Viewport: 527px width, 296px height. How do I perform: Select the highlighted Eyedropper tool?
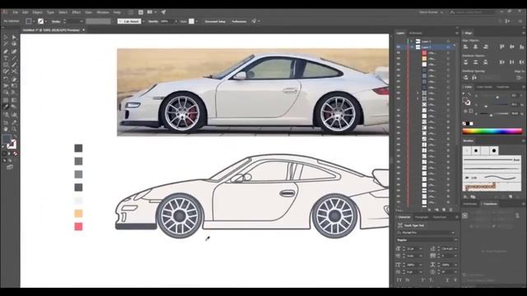tap(6, 107)
